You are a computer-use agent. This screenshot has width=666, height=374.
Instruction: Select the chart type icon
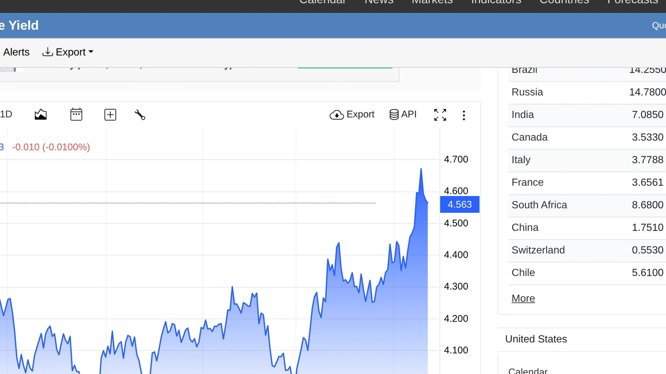(40, 115)
